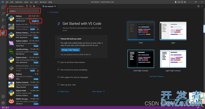Click the Mark Done link
Viewport: 205px width, 109px height.
pos(63,92)
